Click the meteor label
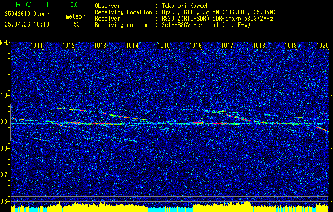The height and width of the screenshot is (212, 333). pos(75,16)
